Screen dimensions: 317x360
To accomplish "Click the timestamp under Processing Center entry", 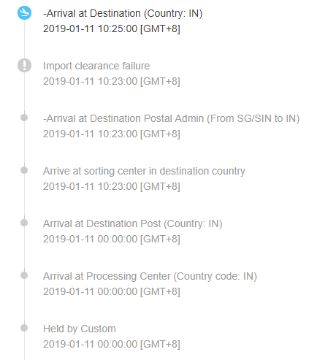I will [112, 291].
